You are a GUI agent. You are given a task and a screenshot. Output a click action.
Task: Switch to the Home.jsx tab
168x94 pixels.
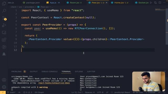tap(121, 3)
